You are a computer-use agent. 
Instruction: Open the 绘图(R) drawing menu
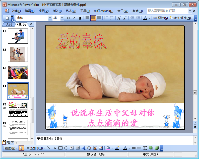(11, 148)
